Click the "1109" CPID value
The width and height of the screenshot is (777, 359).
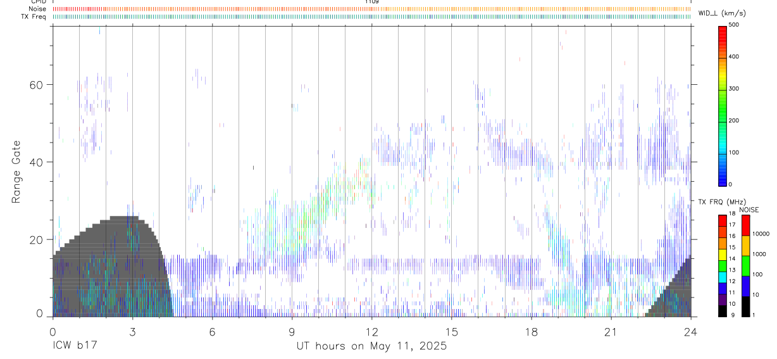[x=371, y=2]
